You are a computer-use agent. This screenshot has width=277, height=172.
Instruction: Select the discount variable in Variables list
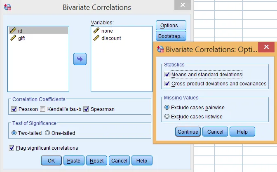tap(122, 38)
